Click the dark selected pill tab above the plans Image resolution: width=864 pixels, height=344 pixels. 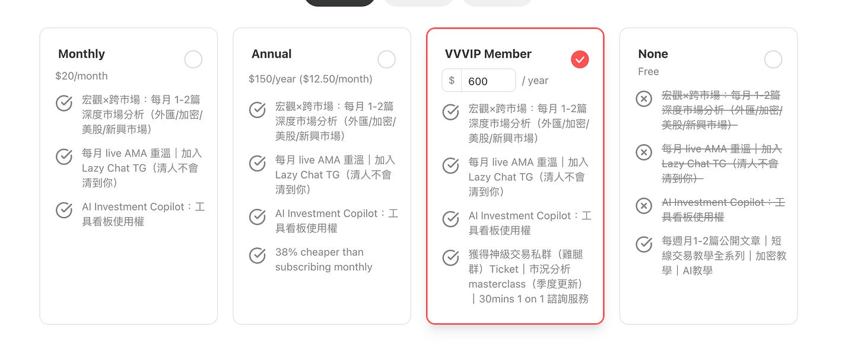click(x=339, y=2)
